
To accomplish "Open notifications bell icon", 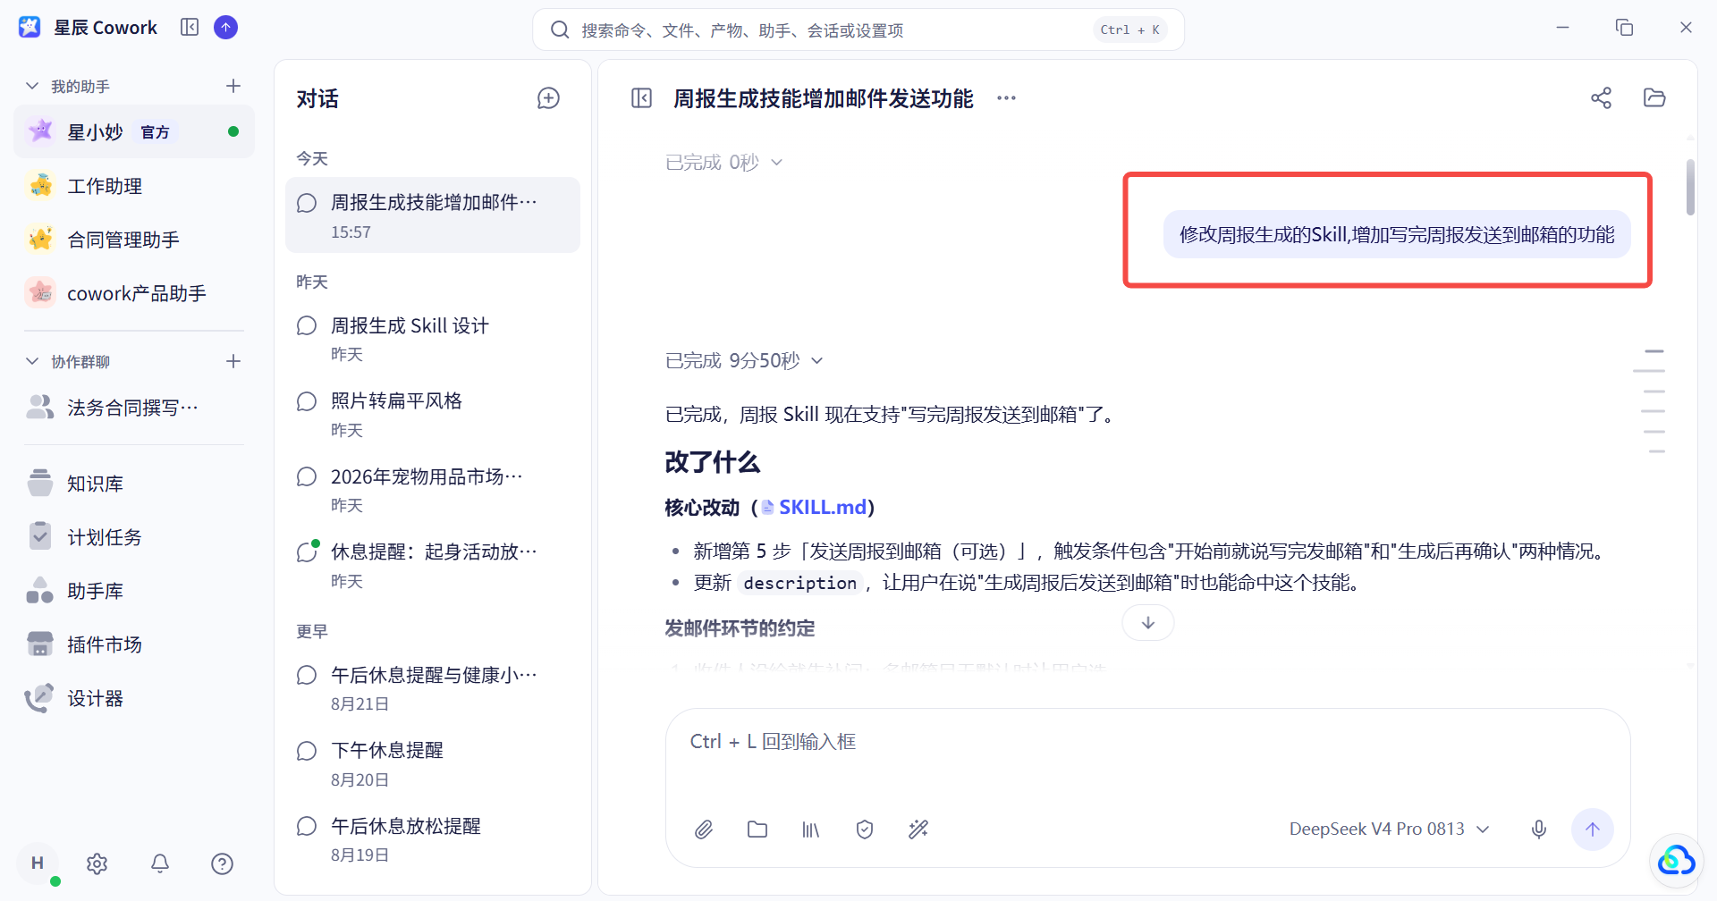I will (160, 863).
